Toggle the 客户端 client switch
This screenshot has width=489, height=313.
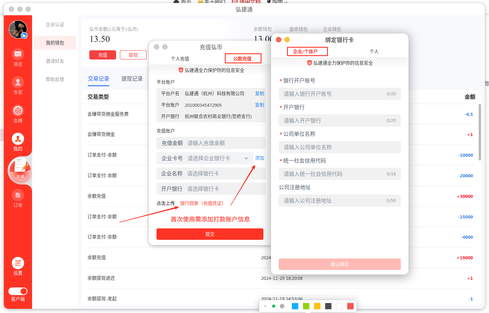tap(18, 291)
